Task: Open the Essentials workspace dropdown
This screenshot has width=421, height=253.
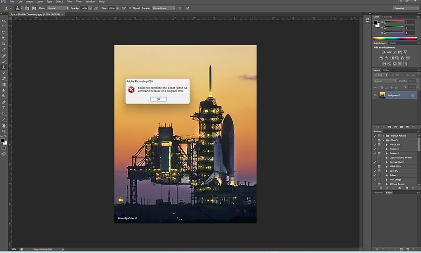Action: coord(405,8)
